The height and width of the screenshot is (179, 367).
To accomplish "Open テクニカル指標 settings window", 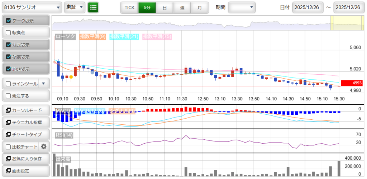I will (25, 122).
